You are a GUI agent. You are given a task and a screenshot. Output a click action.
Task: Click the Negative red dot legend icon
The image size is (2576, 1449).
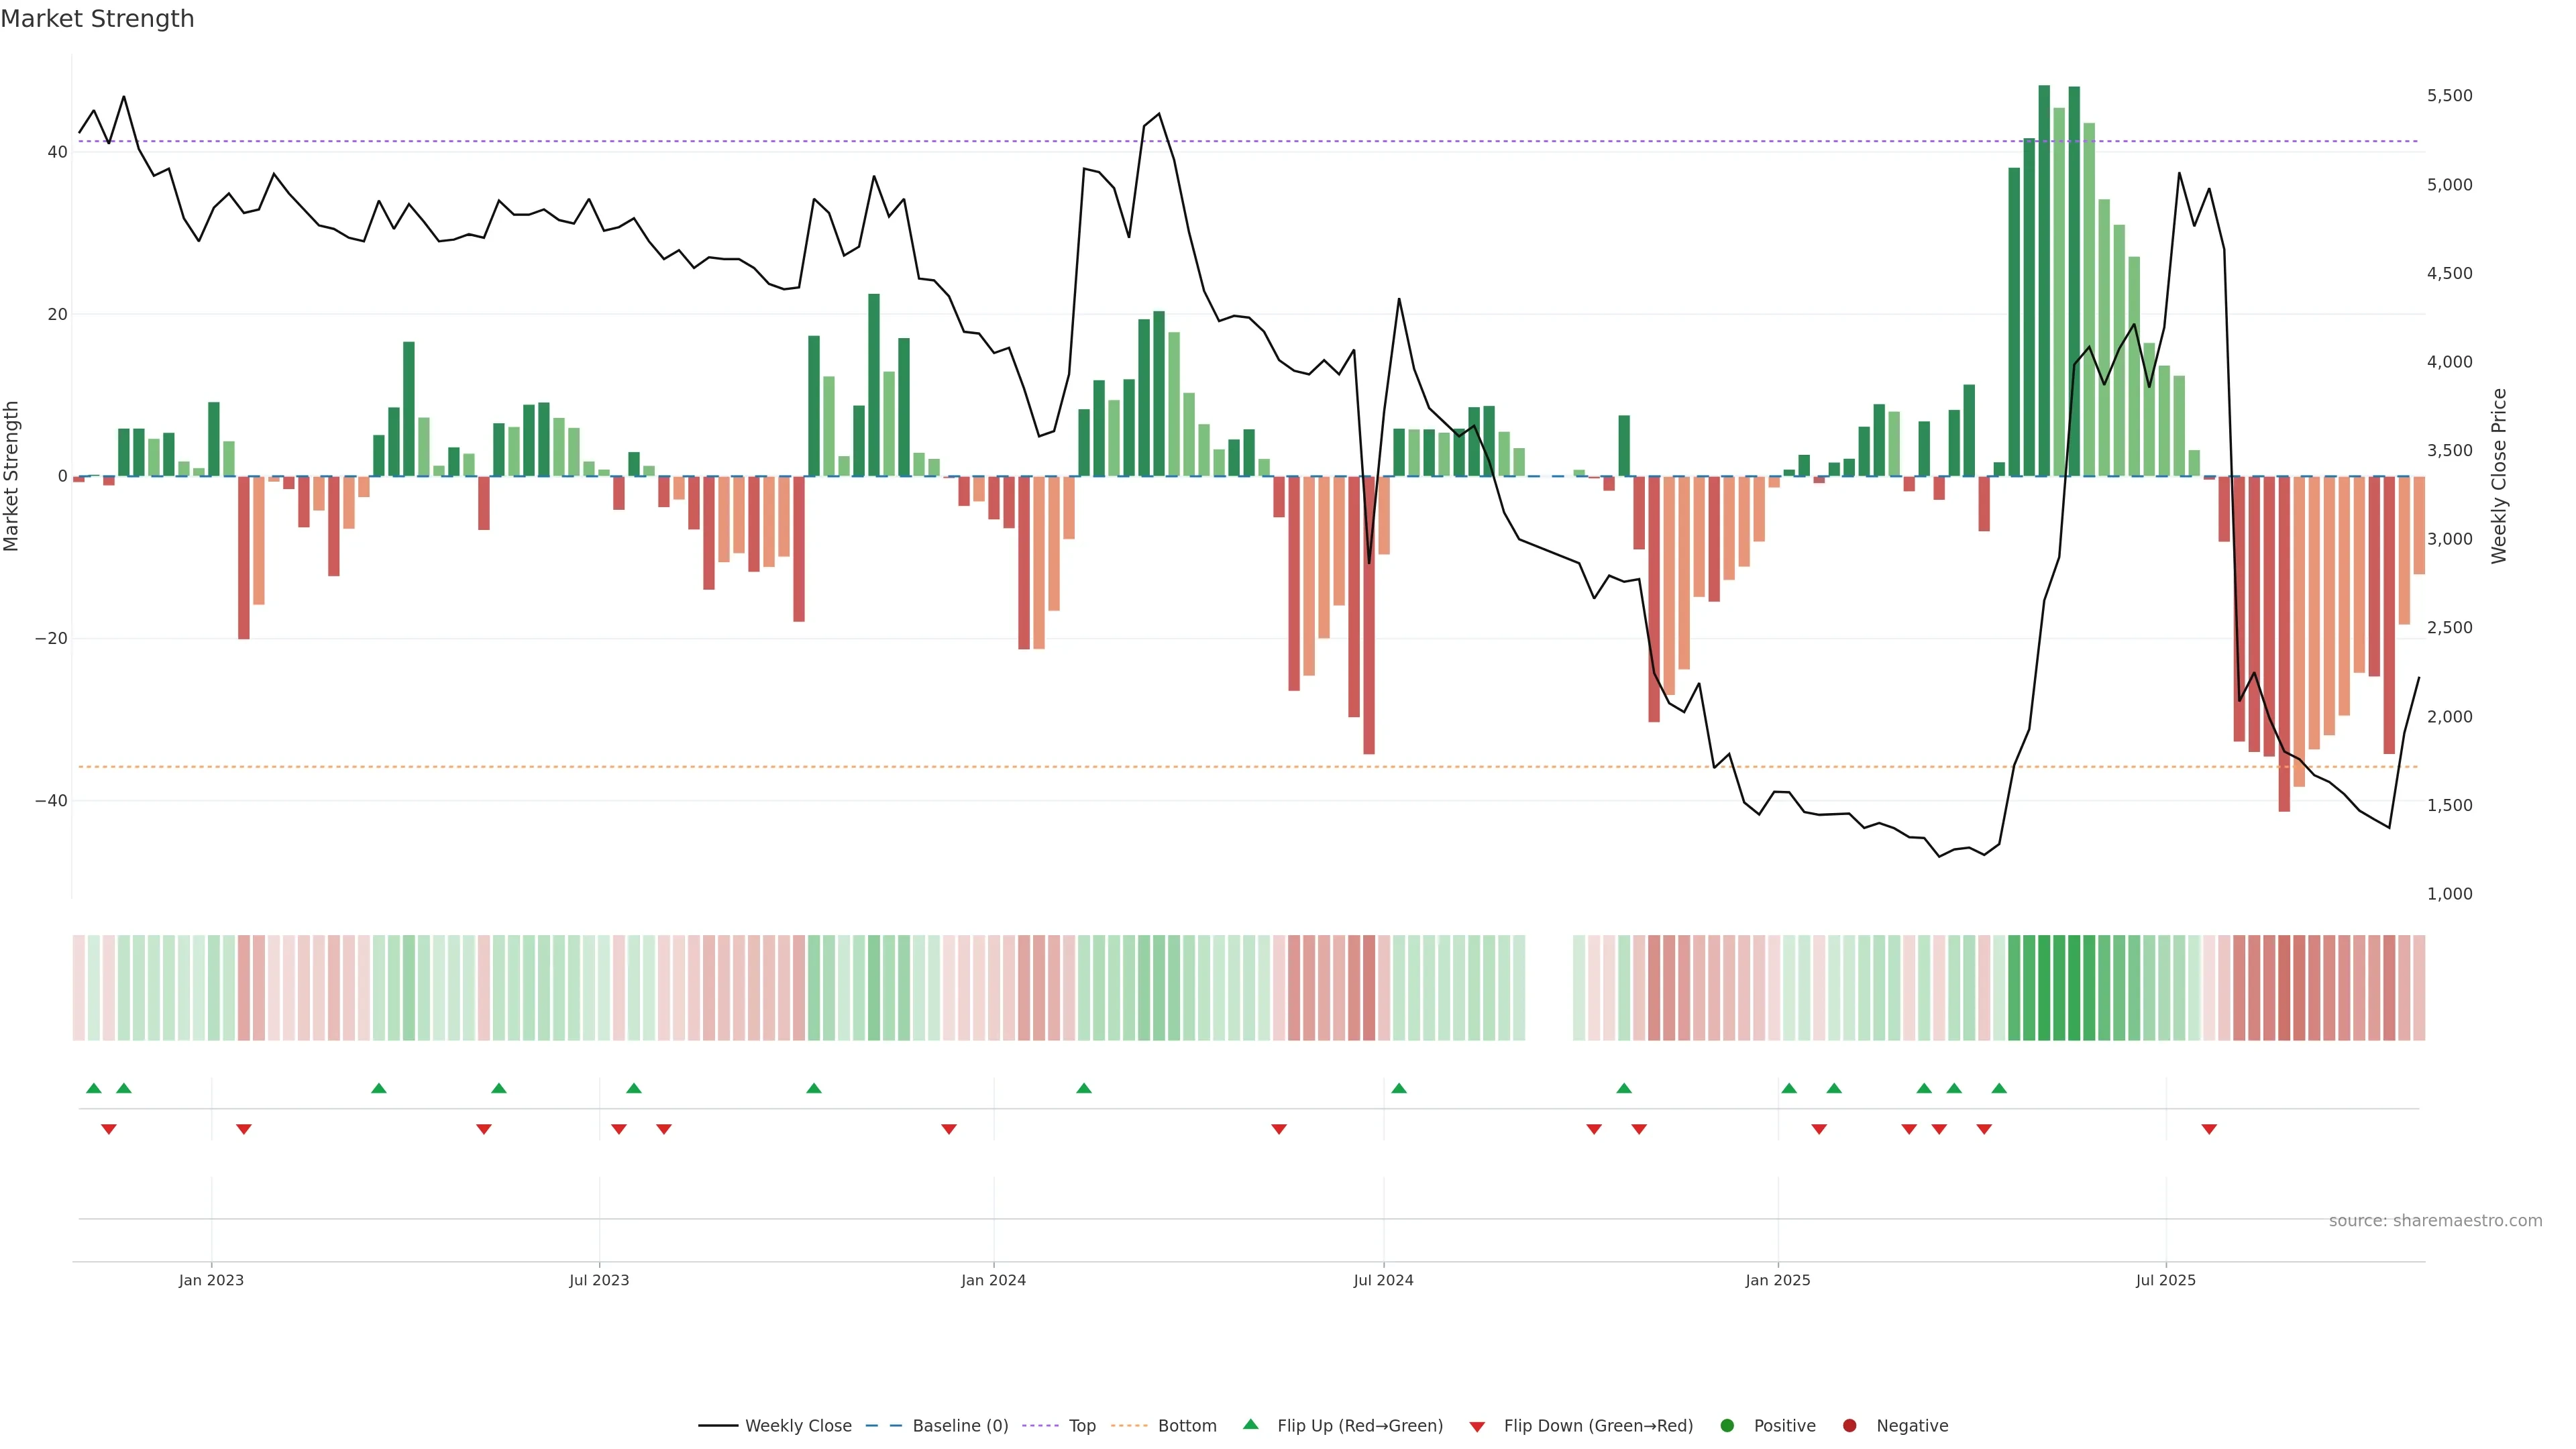pyautogui.click(x=1849, y=1426)
